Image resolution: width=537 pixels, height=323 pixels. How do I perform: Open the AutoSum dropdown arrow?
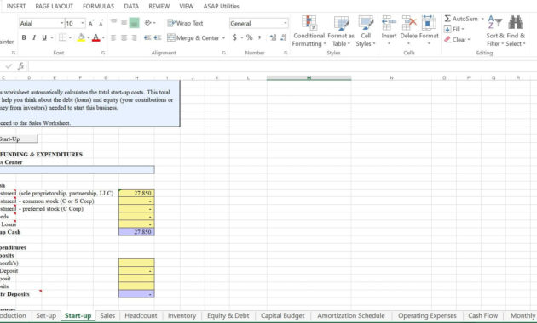coord(482,19)
